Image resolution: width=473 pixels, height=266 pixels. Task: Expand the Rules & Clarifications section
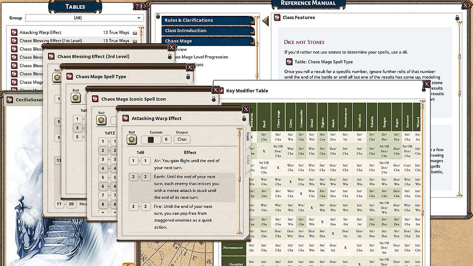coord(208,20)
